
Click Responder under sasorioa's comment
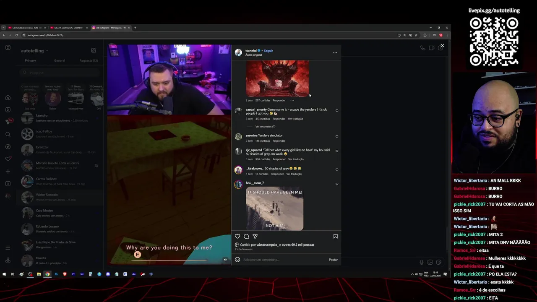pos(279,141)
